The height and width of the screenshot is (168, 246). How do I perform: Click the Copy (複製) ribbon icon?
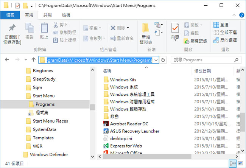coord(30,28)
